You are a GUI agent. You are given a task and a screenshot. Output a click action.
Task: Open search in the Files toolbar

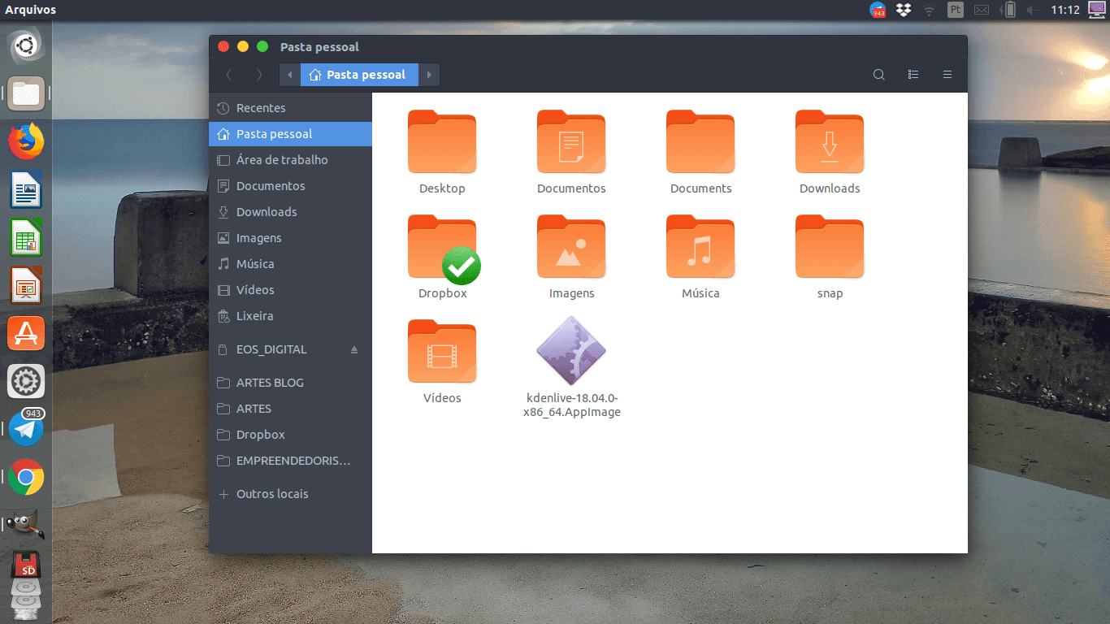pyautogui.click(x=878, y=74)
